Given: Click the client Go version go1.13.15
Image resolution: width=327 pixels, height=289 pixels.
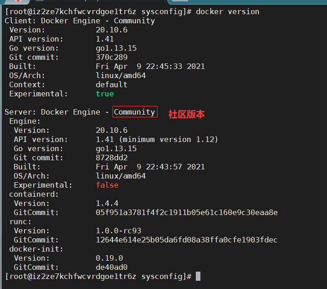Looking at the screenshot, I should (116, 48).
